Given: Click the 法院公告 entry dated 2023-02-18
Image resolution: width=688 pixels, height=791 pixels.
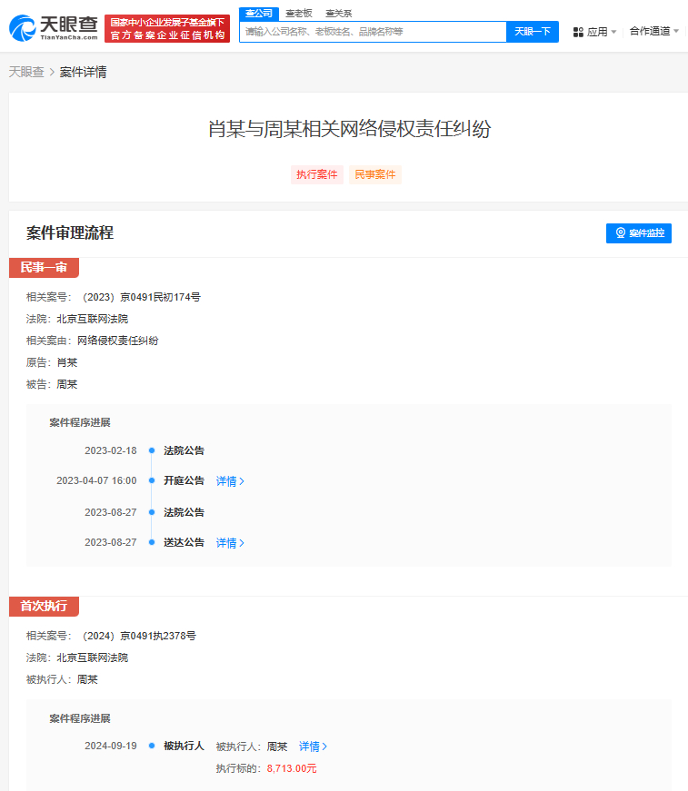Looking at the screenshot, I should (184, 450).
